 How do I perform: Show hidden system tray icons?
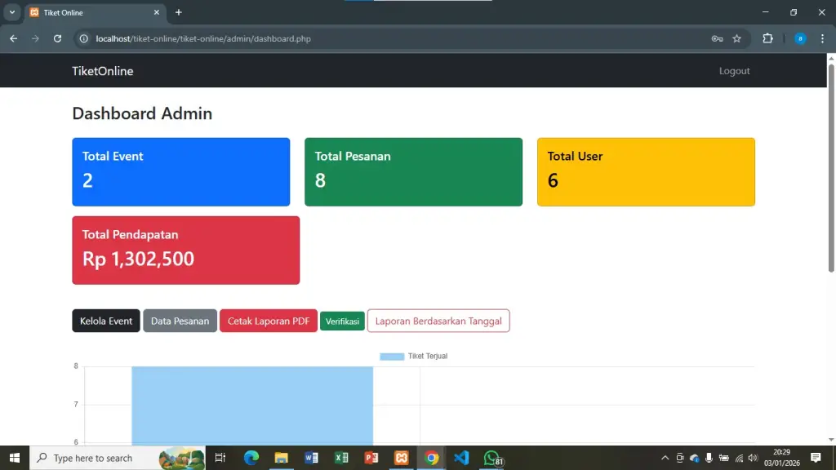coord(665,458)
